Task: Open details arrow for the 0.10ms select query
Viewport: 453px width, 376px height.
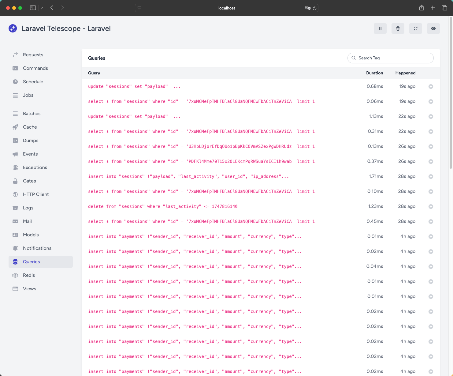Action: click(x=431, y=192)
